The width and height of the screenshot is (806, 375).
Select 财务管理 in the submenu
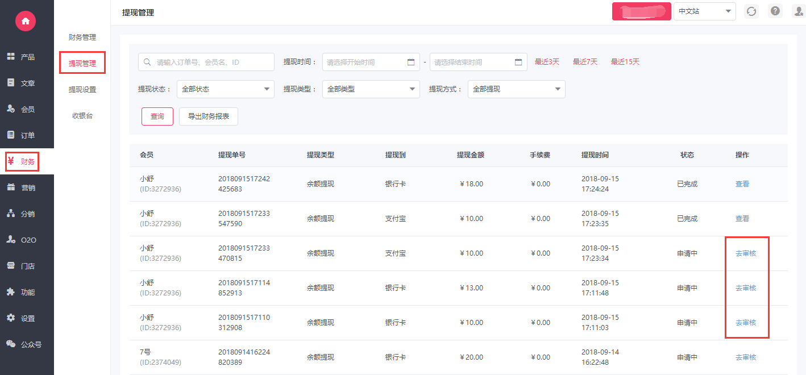point(82,37)
